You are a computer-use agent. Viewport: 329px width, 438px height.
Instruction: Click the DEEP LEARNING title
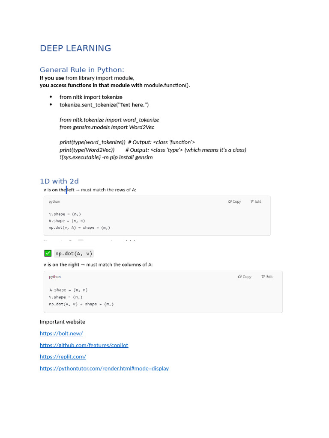(x=75, y=48)
